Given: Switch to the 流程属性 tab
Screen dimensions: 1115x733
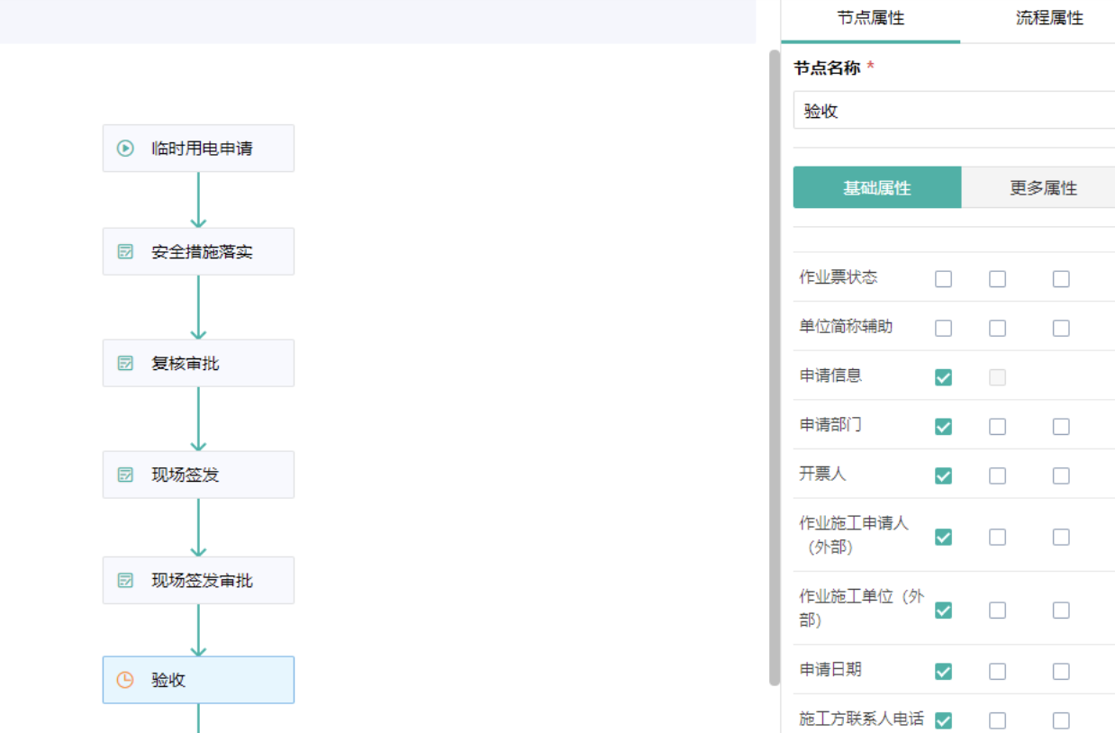Looking at the screenshot, I should point(1049,18).
